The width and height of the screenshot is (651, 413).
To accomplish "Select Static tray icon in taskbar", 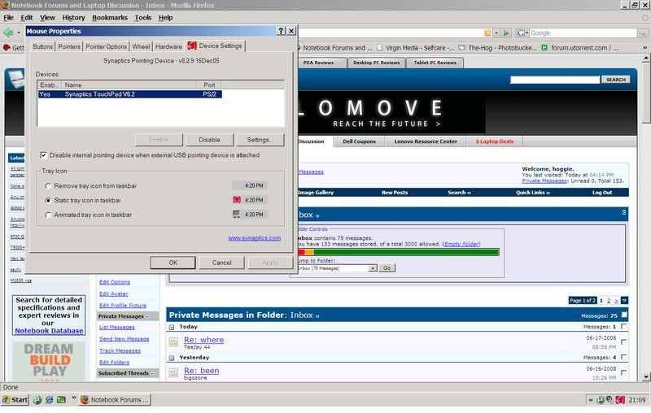I will [48, 200].
